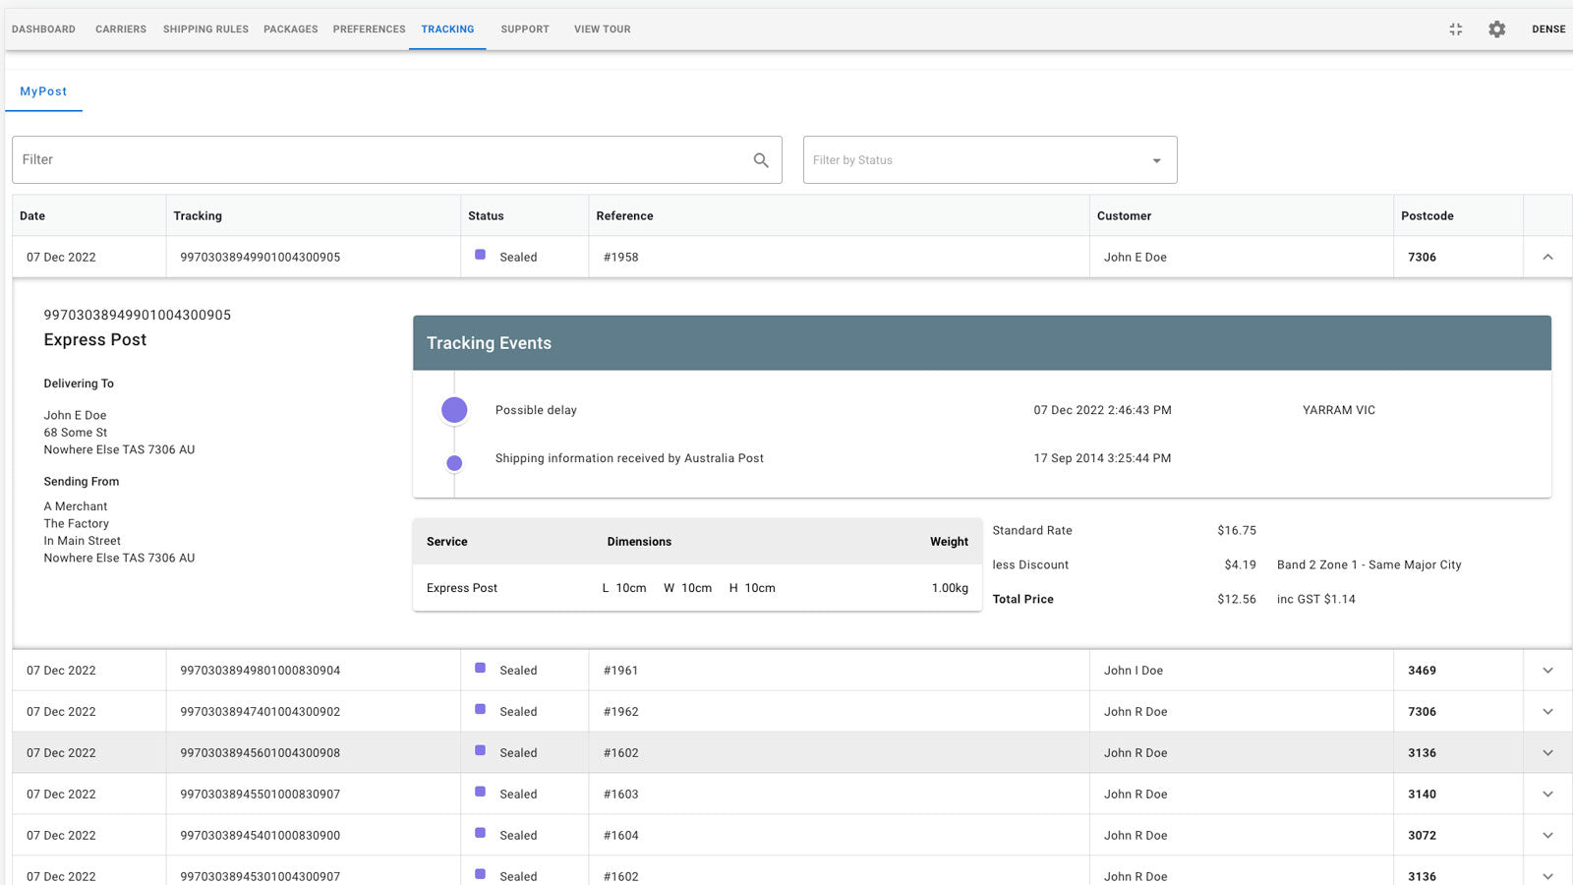The height and width of the screenshot is (885, 1573).
Task: Go to the Dashboard section
Action: click(x=43, y=29)
